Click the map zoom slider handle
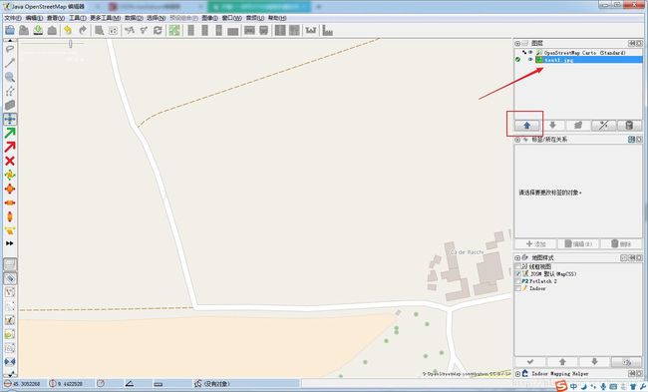This screenshot has width=648, height=392. pos(70,44)
